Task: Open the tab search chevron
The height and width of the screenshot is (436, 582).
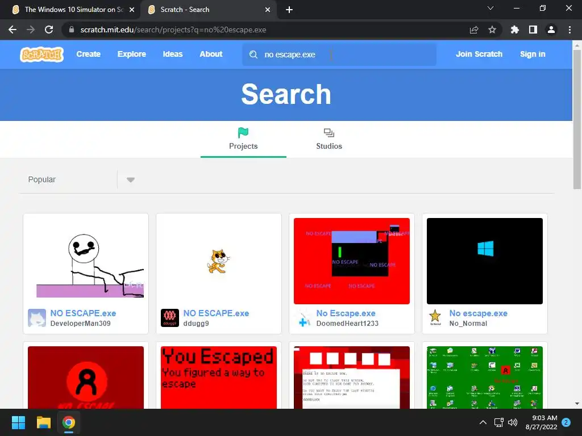Action: 490,8
